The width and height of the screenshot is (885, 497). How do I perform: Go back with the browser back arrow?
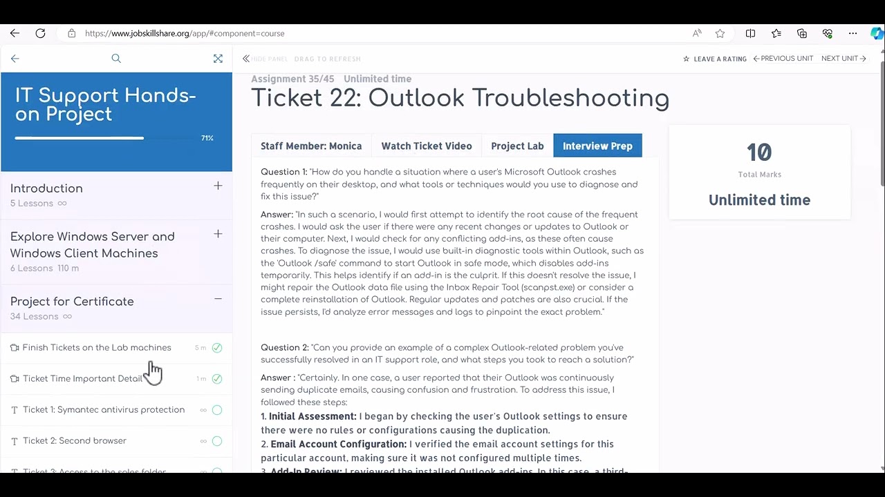click(15, 33)
